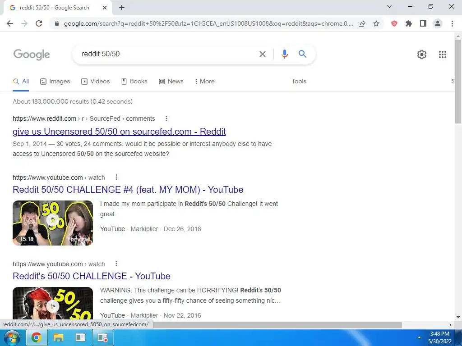
Task: Expand the More search categories menu
Action: pyautogui.click(x=205, y=82)
